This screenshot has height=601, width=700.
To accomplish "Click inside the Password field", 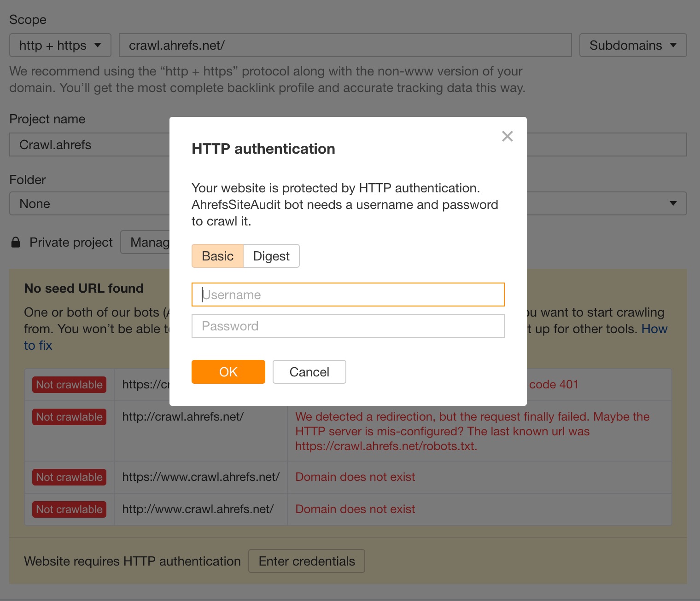I will (x=348, y=325).
